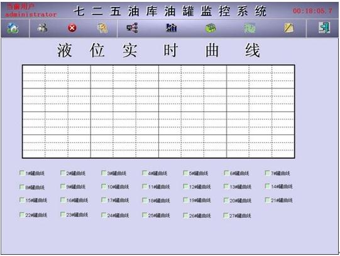The width and height of the screenshot is (340, 256).
Task: Click the green tank icon in toolbar
Action: coord(211,28)
